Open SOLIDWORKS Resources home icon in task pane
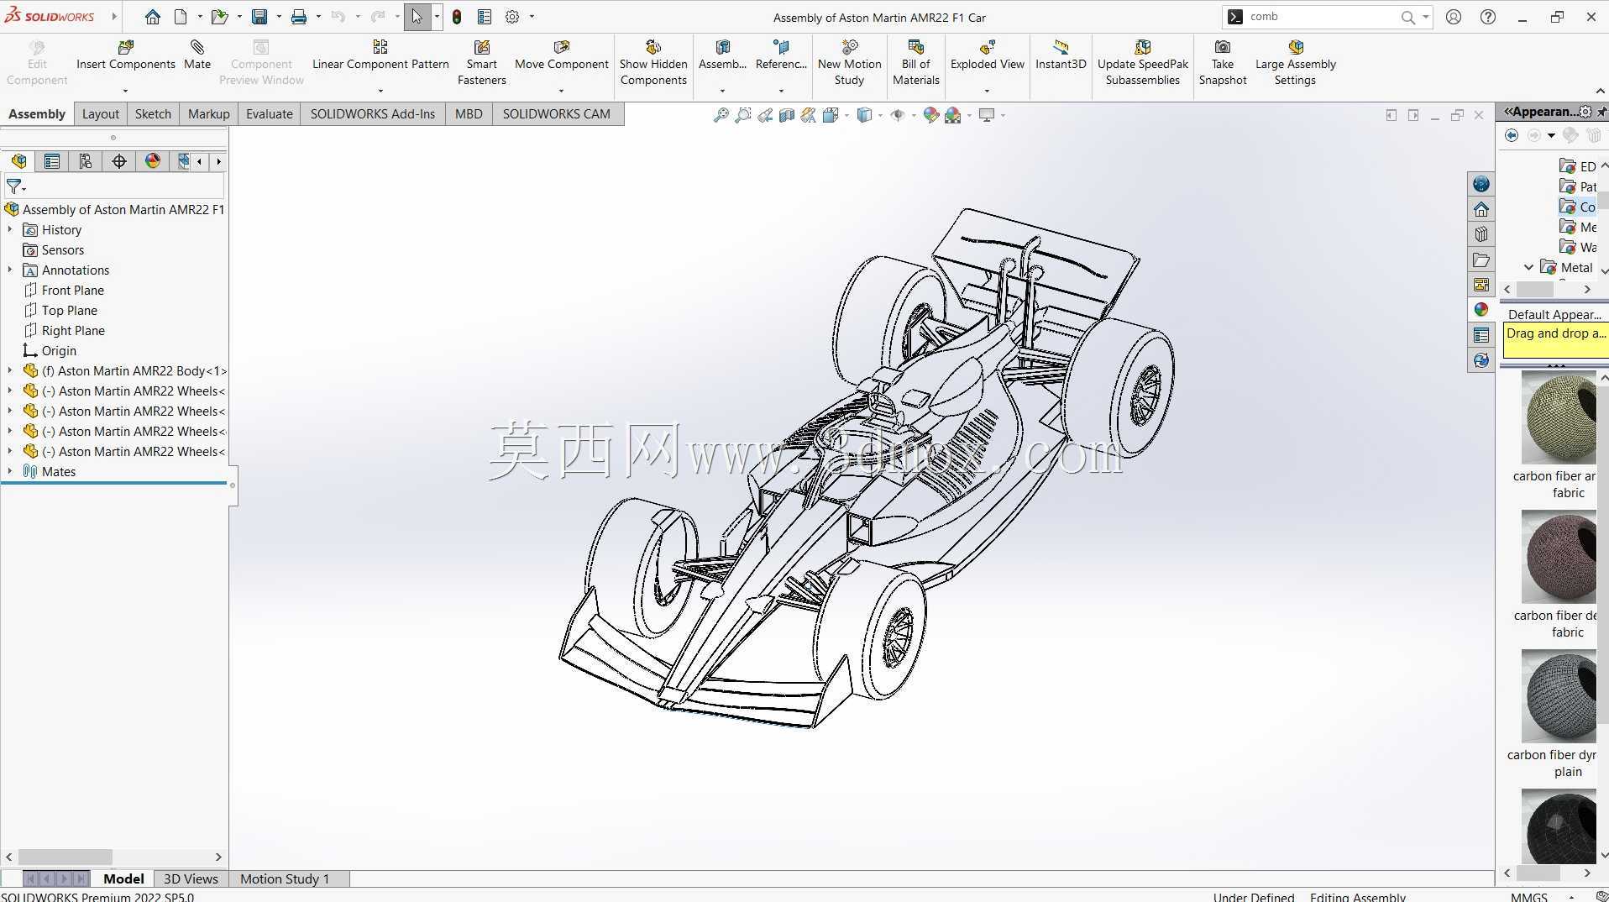Viewport: 1609px width, 902px height. [1481, 209]
